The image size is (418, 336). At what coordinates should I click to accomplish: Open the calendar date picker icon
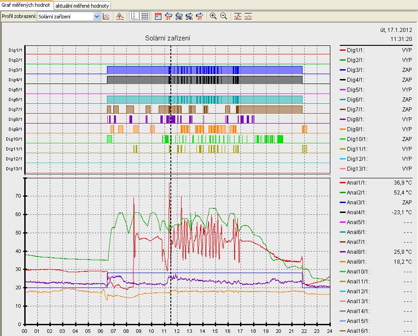tap(158, 17)
